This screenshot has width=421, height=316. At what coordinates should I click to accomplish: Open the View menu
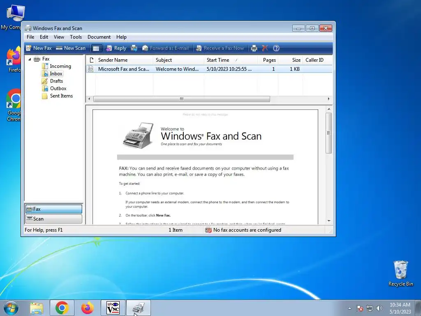[x=59, y=37]
